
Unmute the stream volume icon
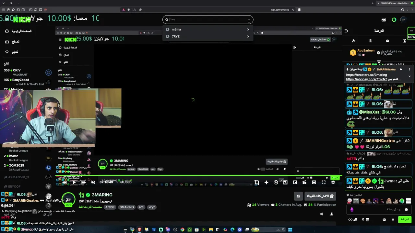tap(93, 182)
